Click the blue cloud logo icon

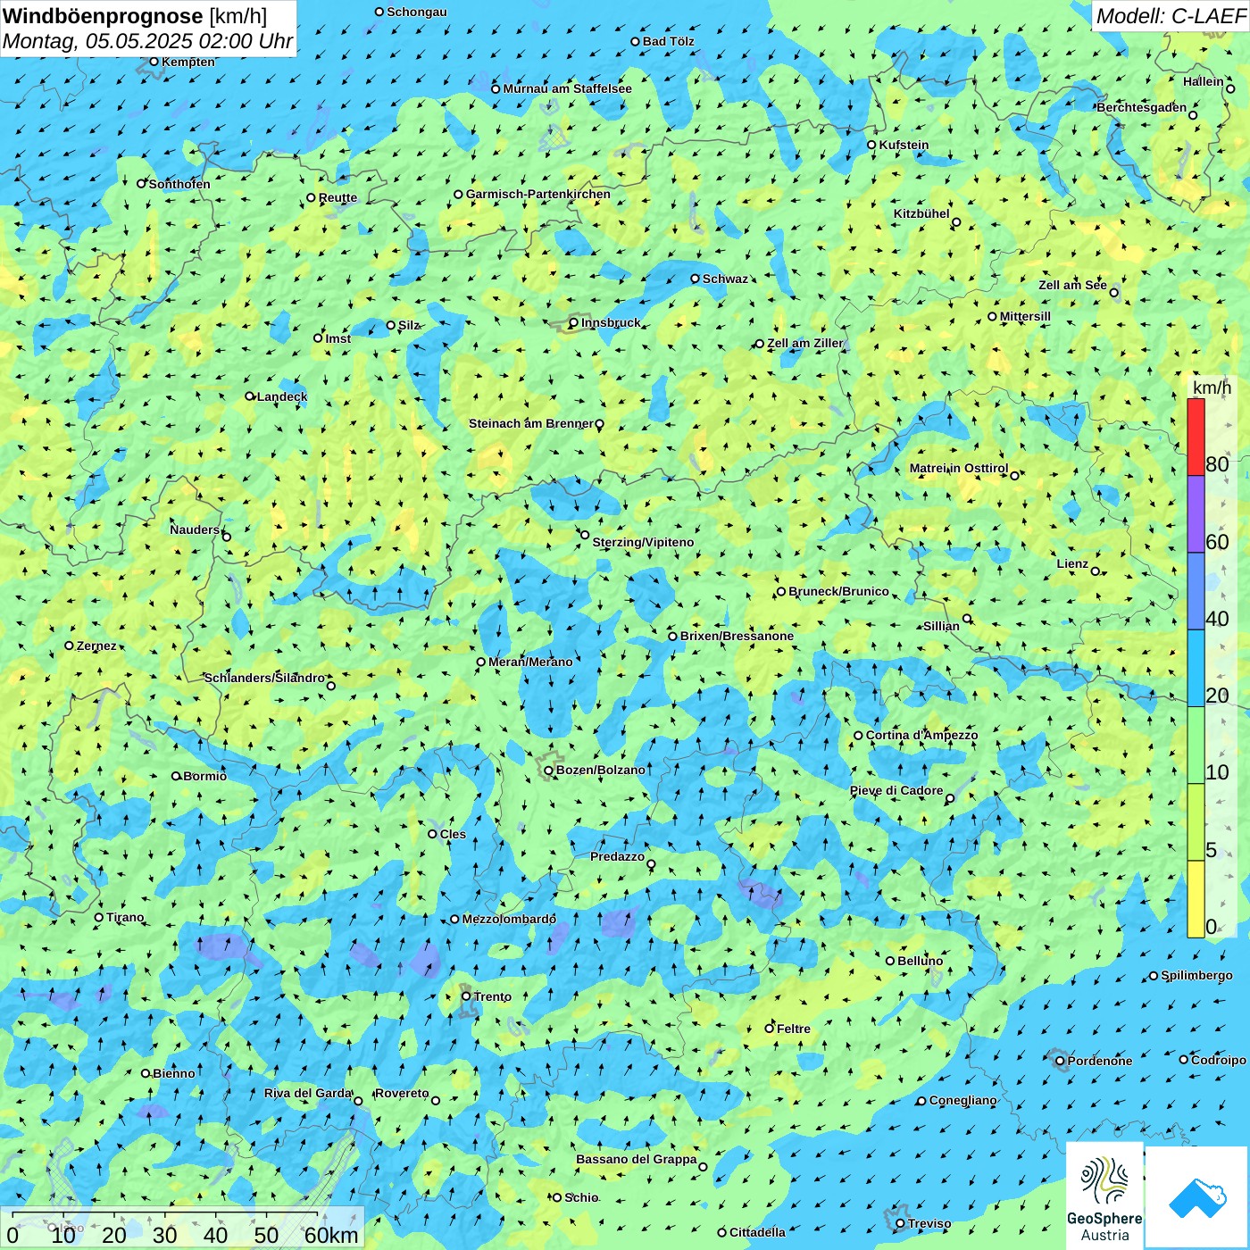[1197, 1196]
